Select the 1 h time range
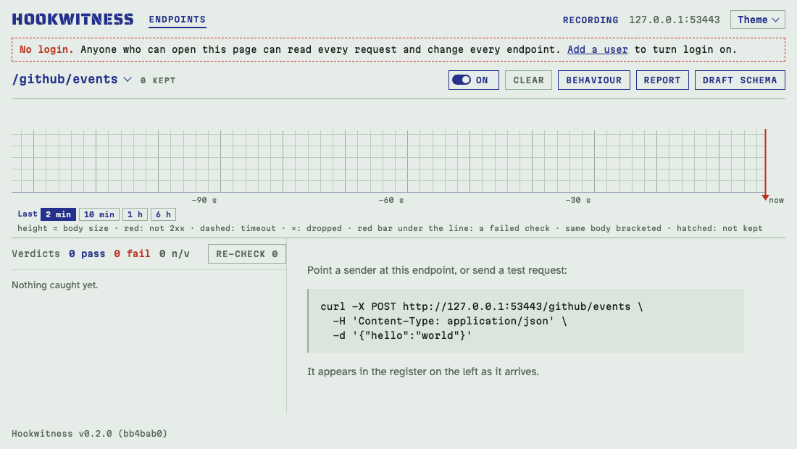This screenshot has width=797, height=449. (135, 214)
